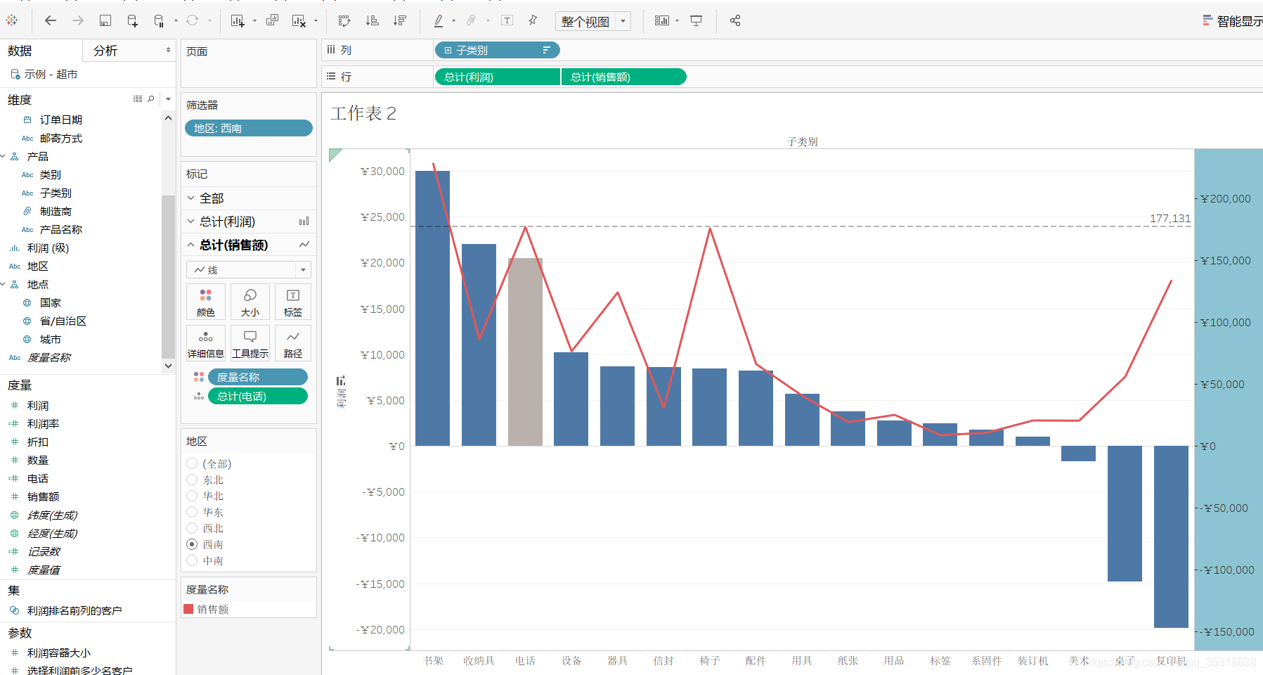Image resolution: width=1263 pixels, height=675 pixels.
Task: Click the Tableau start page logo icon
Action: pyautogui.click(x=12, y=20)
